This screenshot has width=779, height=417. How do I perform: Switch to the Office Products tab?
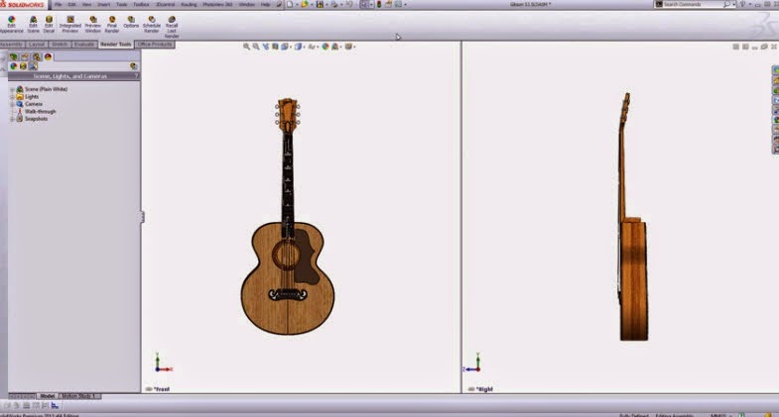pyautogui.click(x=155, y=45)
